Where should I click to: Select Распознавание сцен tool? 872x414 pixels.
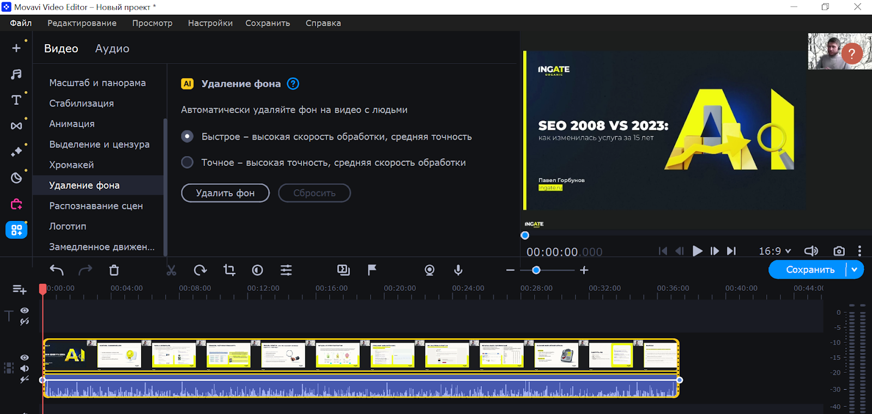coord(96,206)
